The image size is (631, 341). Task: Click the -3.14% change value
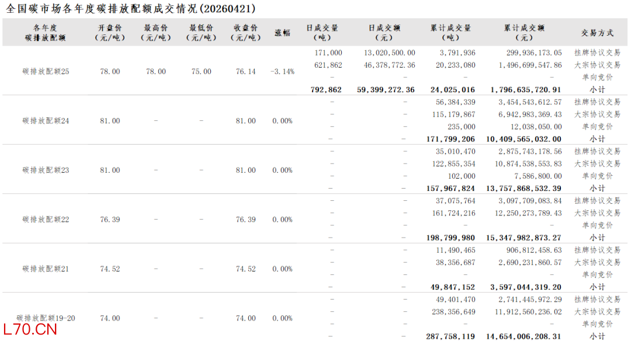coord(283,72)
